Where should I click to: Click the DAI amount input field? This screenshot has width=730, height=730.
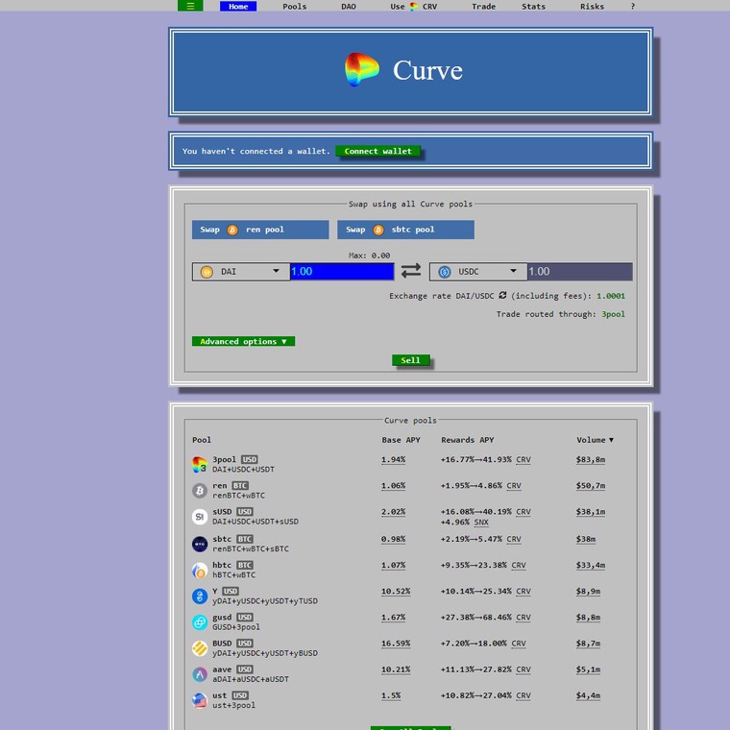coord(341,272)
